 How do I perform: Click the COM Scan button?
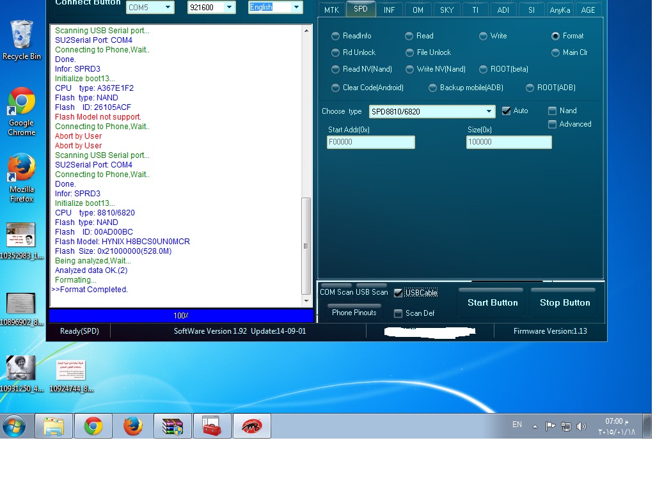(336, 292)
